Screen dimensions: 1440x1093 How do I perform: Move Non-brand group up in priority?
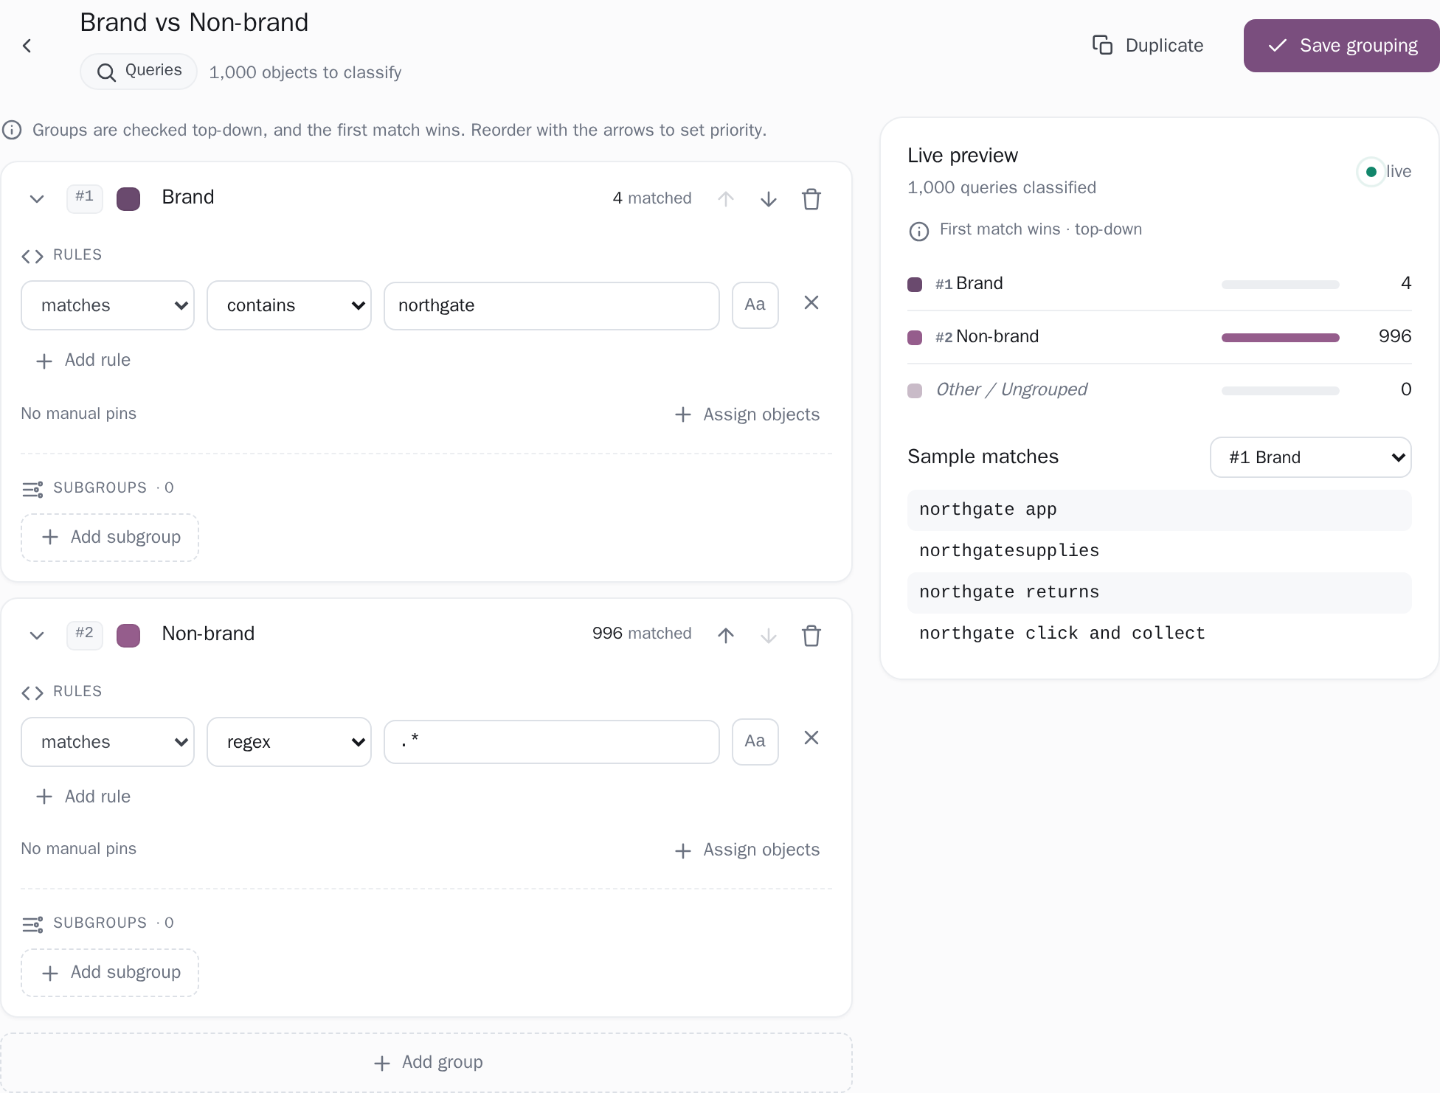(x=726, y=635)
